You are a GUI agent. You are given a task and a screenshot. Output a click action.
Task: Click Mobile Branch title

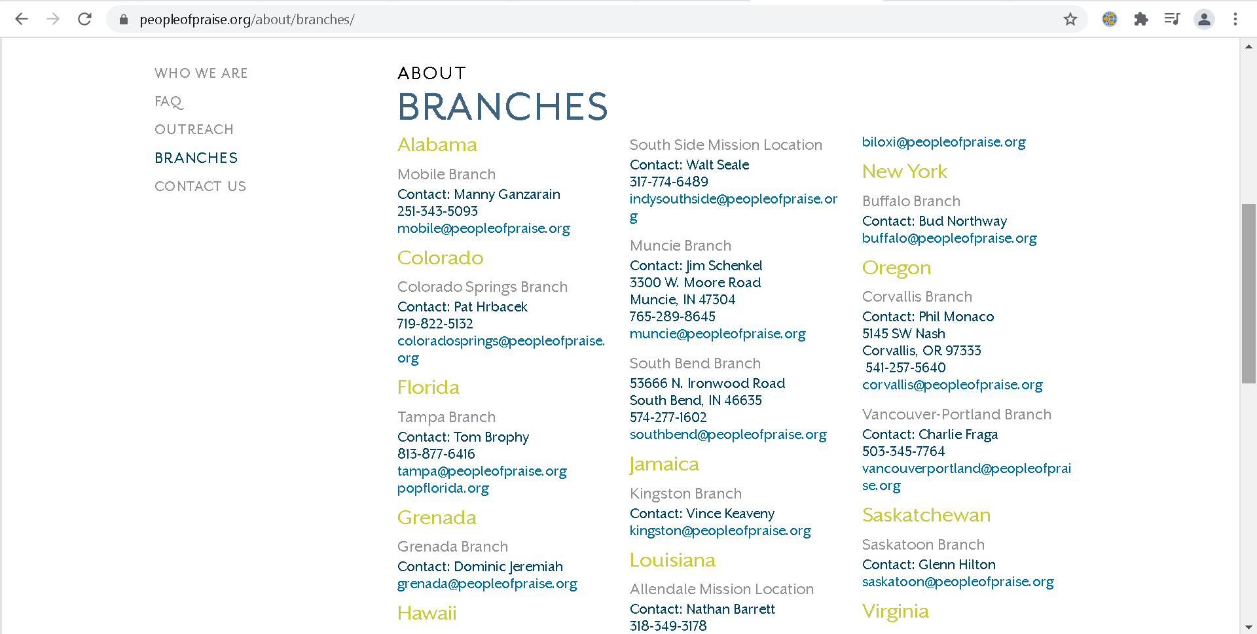tap(446, 175)
